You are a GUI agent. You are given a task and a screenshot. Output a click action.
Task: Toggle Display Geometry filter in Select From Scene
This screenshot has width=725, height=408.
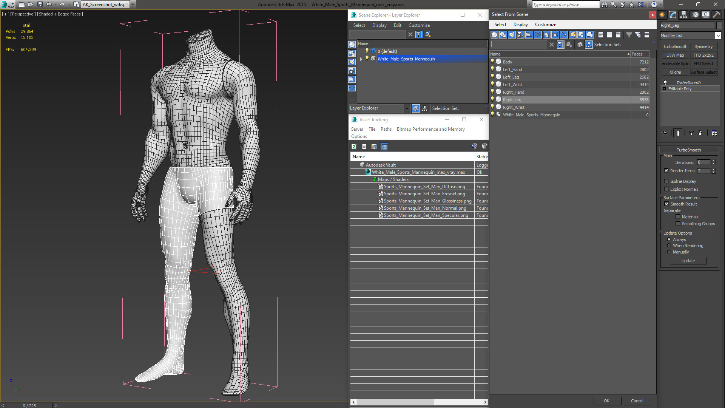494,35
